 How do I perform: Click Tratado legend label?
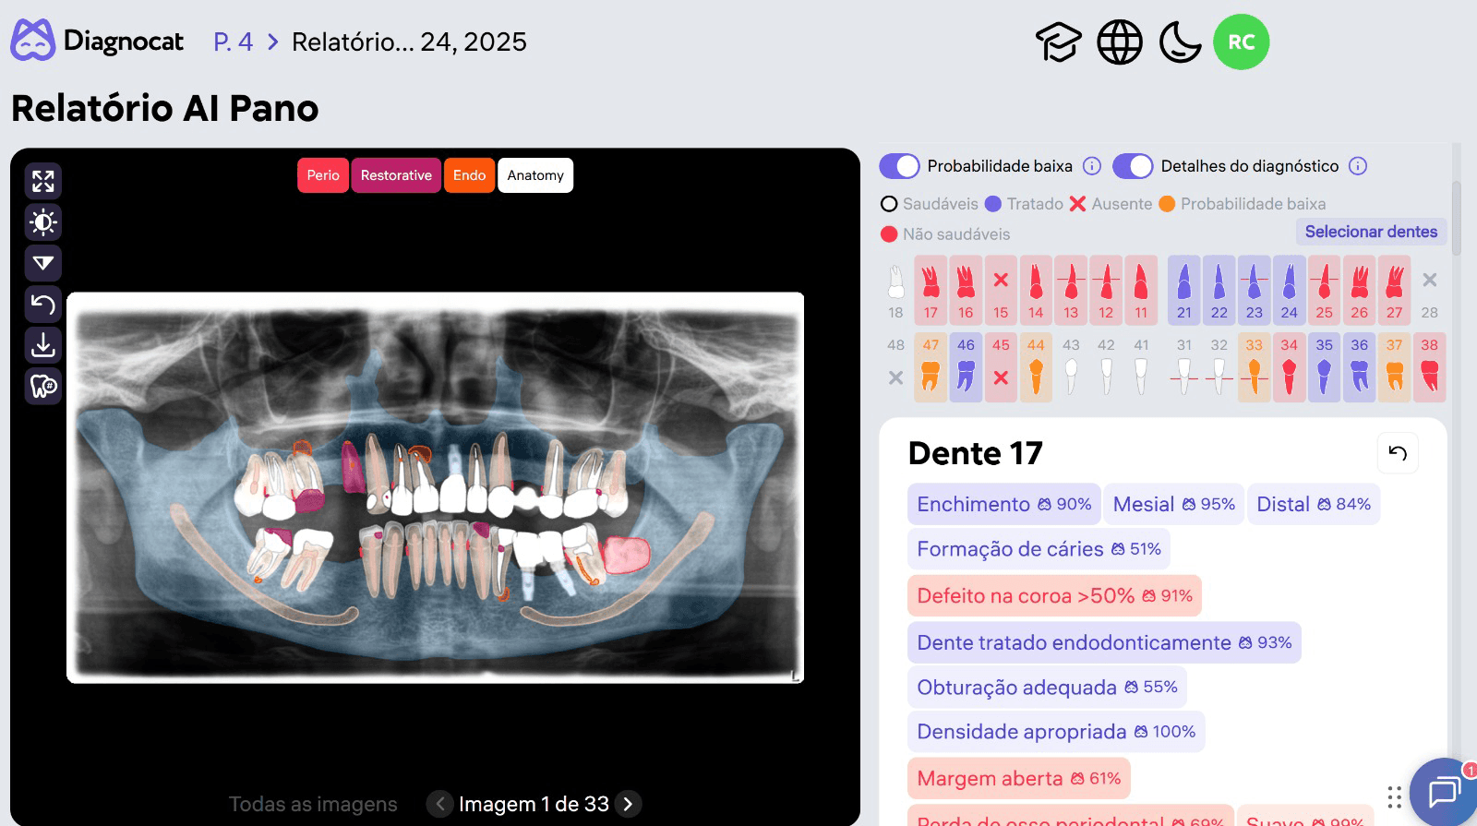click(1035, 204)
